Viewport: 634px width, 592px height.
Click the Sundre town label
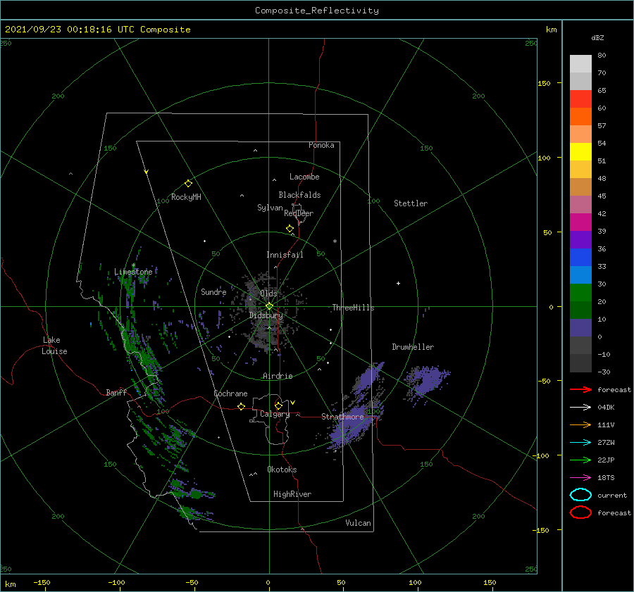tap(213, 291)
